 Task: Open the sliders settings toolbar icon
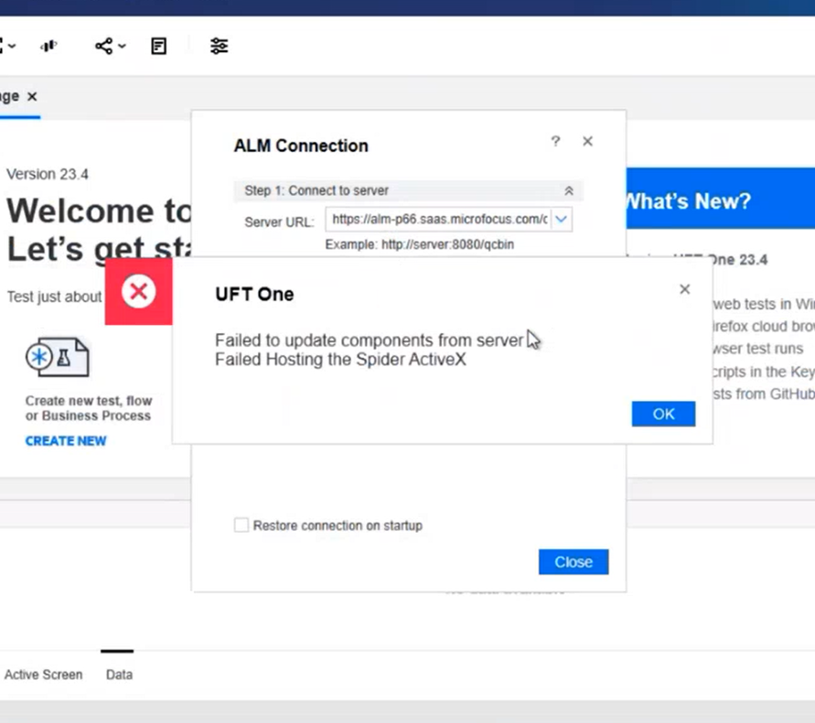[219, 46]
